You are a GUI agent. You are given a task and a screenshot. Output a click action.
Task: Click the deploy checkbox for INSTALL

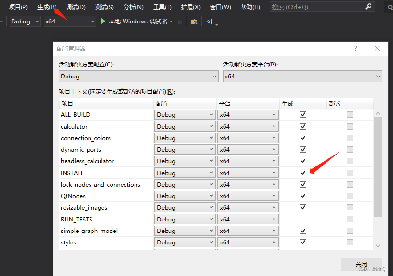[x=349, y=173]
